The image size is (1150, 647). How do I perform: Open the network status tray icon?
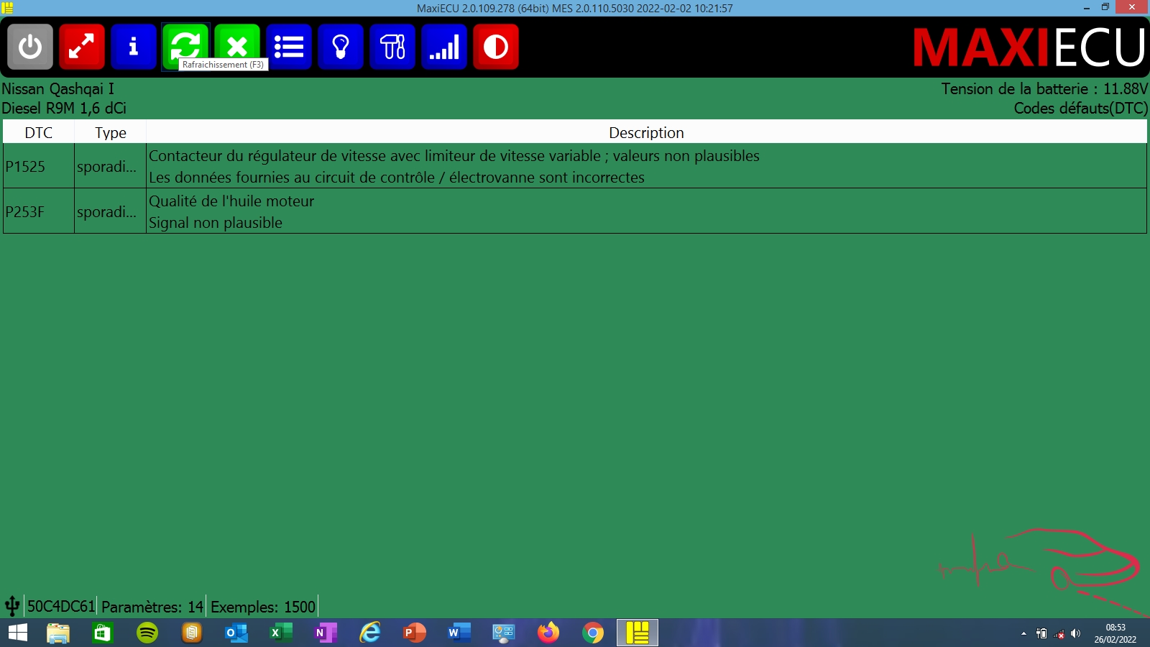(1059, 633)
